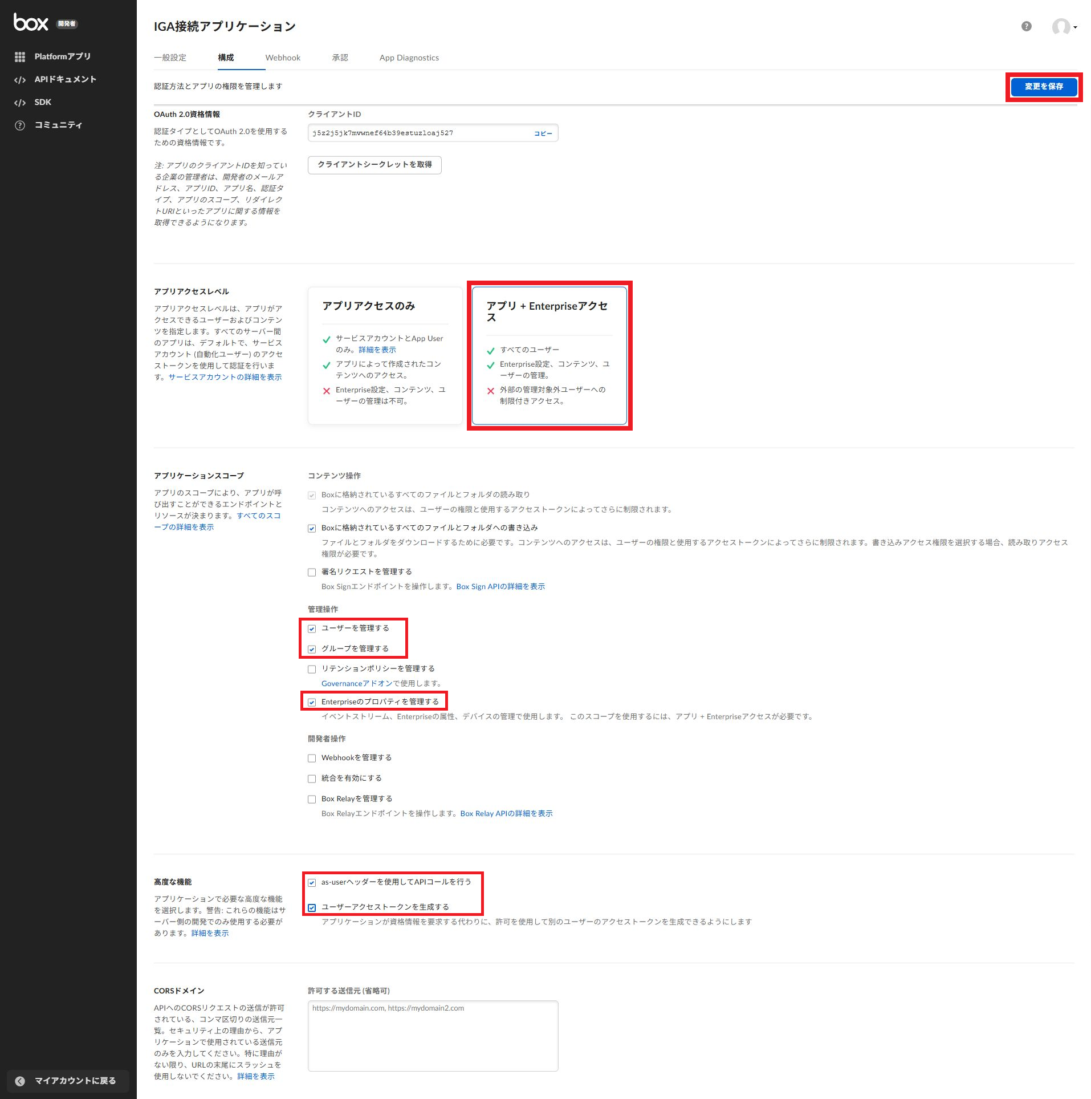Expand the account dropdown arrow
Screen dimensions: 1091x1099
pos(1075,27)
